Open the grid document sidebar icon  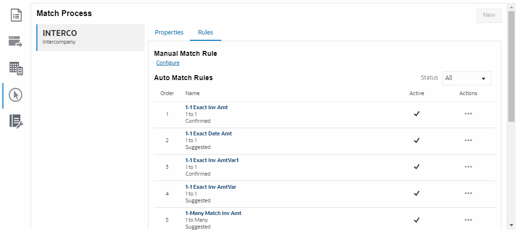[x=16, y=68]
